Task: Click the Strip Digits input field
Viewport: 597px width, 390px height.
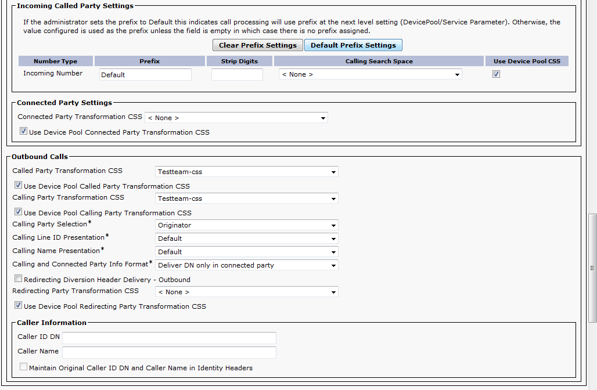Action: pyautogui.click(x=237, y=75)
